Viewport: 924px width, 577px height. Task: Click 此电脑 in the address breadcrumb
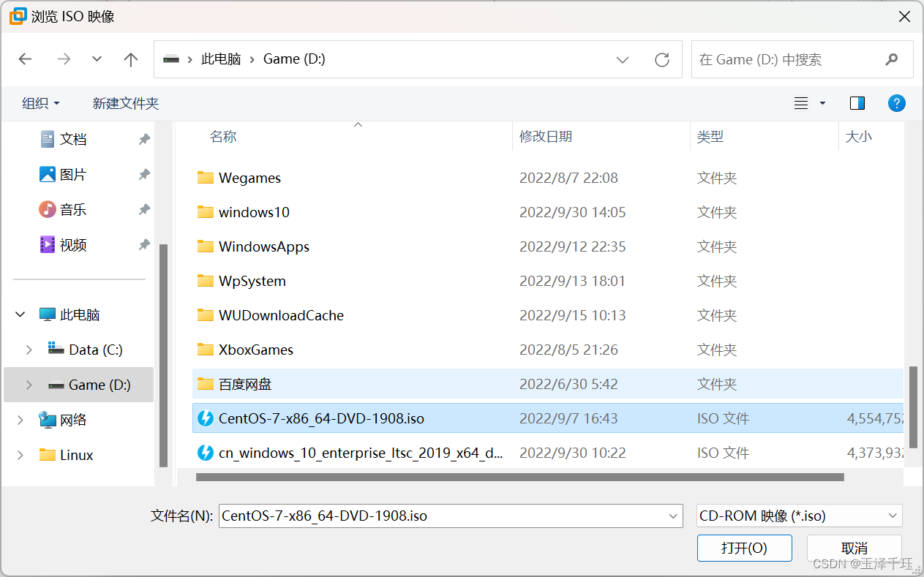coord(221,59)
